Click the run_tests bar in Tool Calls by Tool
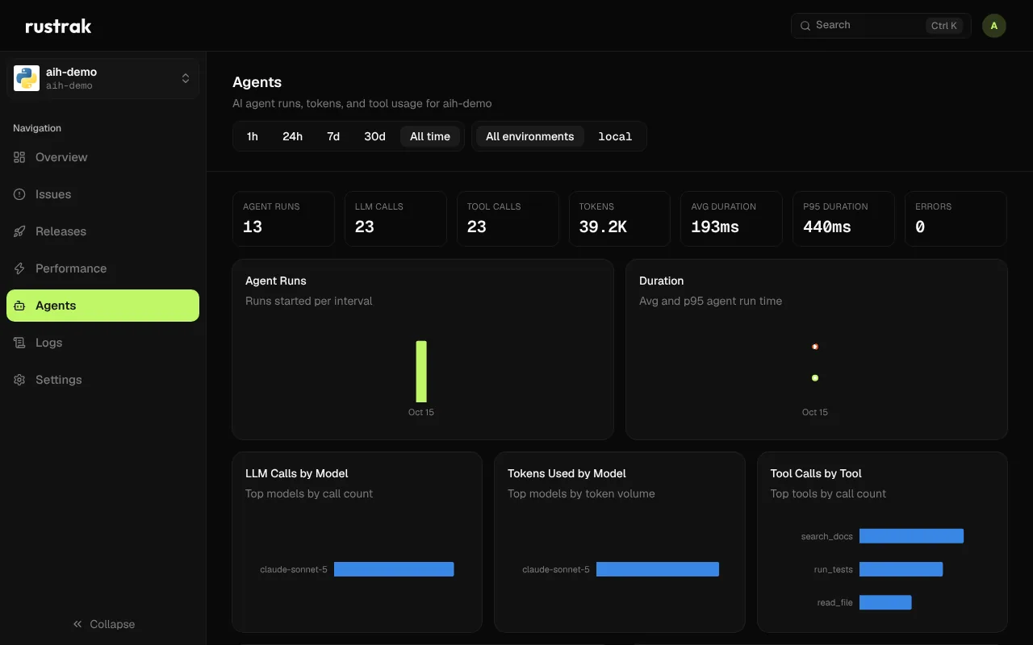The width and height of the screenshot is (1033, 645). pyautogui.click(x=901, y=569)
